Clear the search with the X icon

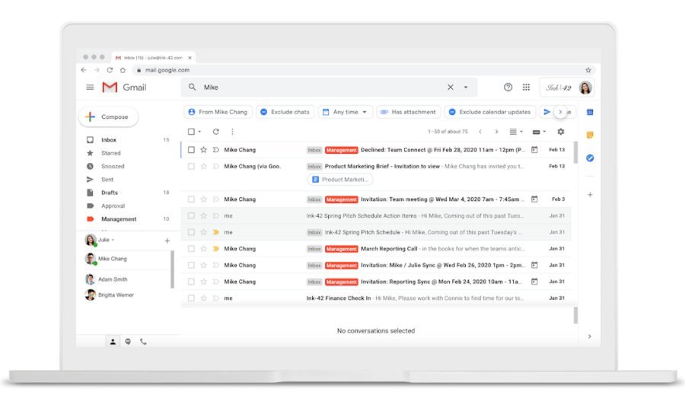(x=451, y=88)
